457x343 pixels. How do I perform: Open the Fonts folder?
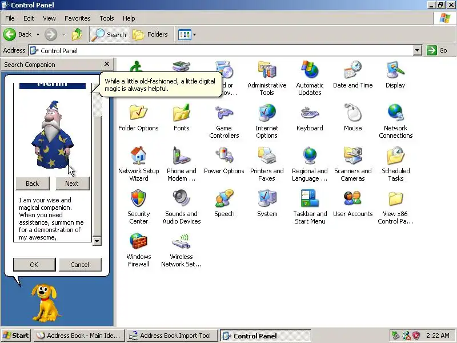pyautogui.click(x=181, y=117)
